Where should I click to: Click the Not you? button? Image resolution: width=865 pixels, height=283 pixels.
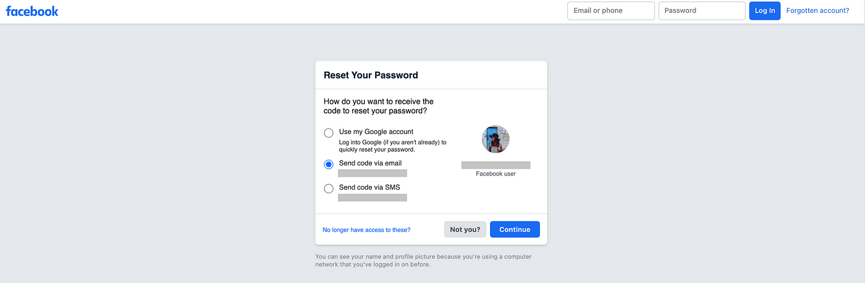pos(465,229)
